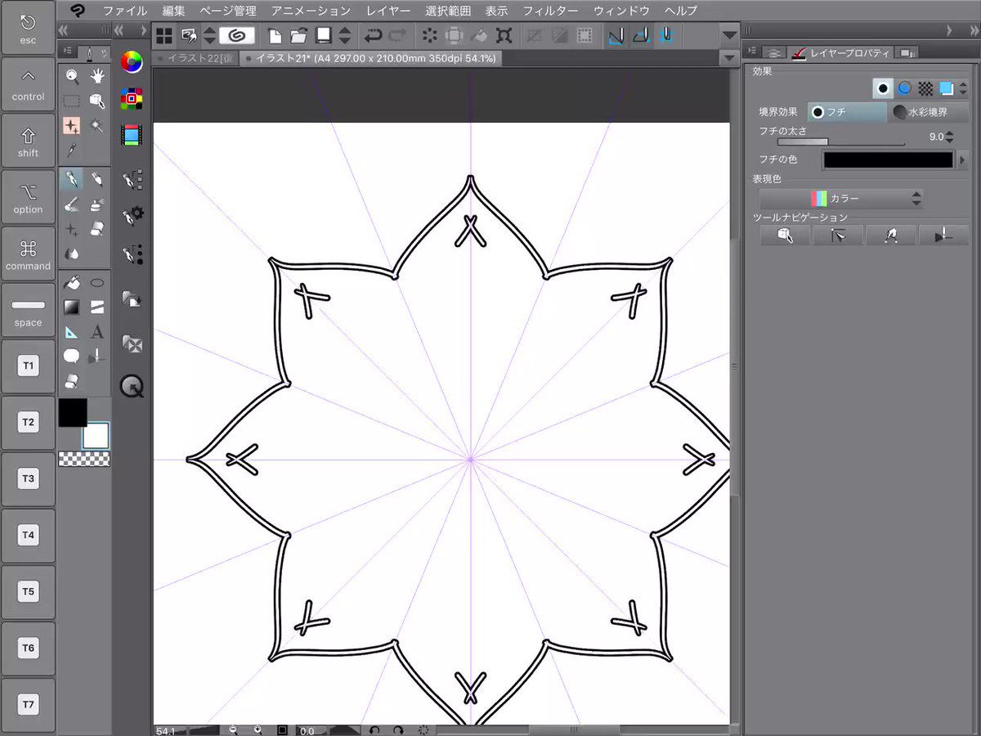
Task: Select the highlighted Move layer tool
Action: pyautogui.click(x=72, y=126)
